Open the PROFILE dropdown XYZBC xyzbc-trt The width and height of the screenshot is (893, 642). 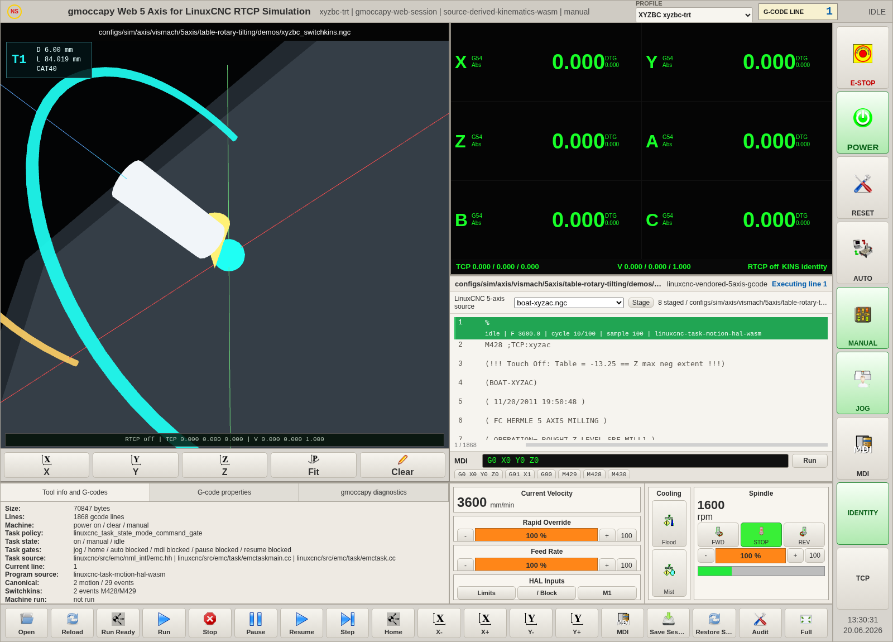pyautogui.click(x=694, y=15)
